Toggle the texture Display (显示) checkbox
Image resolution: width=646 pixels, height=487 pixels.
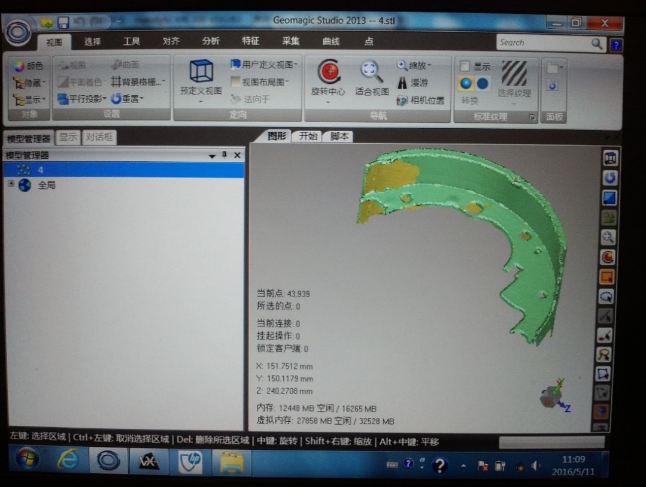[x=465, y=66]
